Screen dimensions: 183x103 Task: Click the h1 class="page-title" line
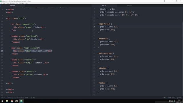point(23,24)
